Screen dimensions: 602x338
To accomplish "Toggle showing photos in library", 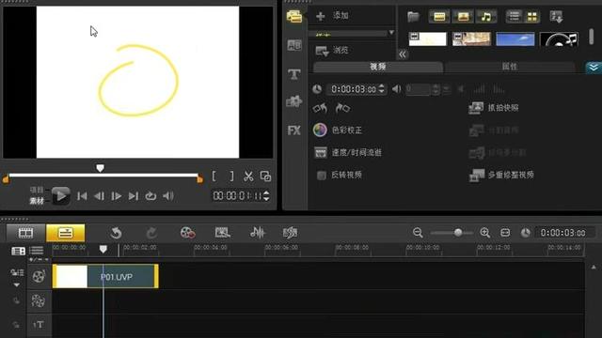I will click(x=463, y=17).
